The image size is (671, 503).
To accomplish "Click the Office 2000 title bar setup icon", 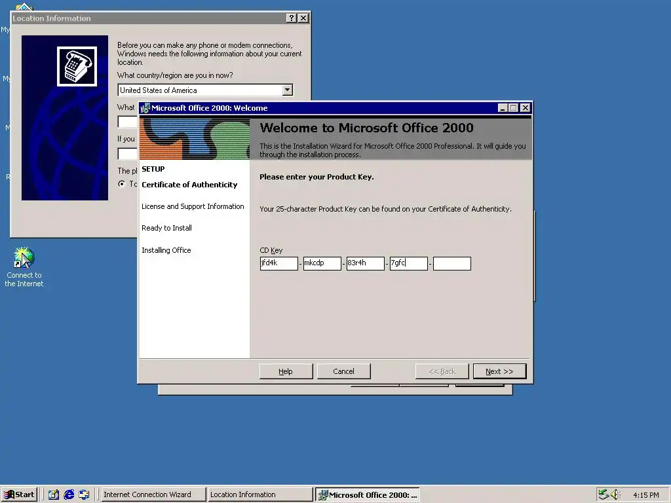I will click(145, 108).
